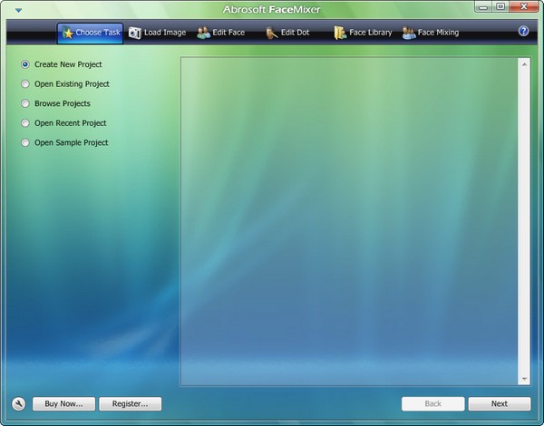The width and height of the screenshot is (544, 426).
Task: Go to the Edit Face step
Action: pyautogui.click(x=221, y=33)
